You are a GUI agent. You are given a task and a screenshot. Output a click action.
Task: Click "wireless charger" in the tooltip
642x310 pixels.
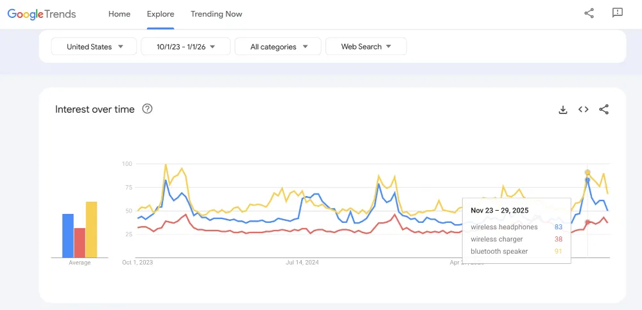497,239
